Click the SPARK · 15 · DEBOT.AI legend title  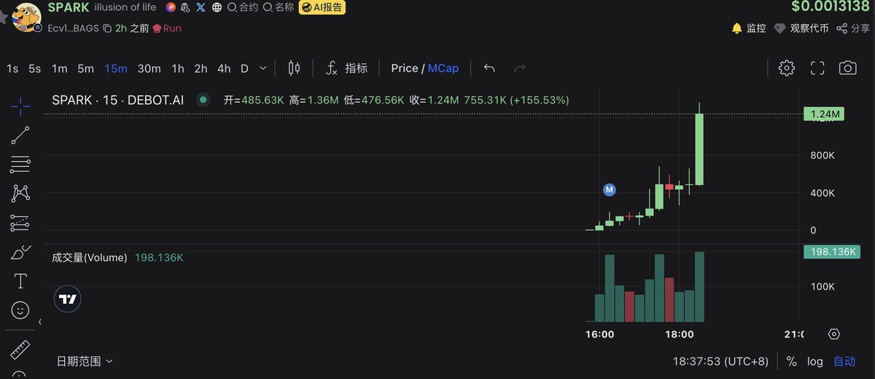click(117, 100)
